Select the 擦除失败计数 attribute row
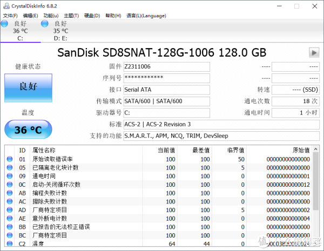The width and height of the screenshot is (324, 251). coord(158,201)
